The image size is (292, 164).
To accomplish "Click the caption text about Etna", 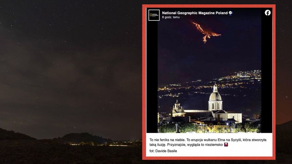I will tap(208, 142).
